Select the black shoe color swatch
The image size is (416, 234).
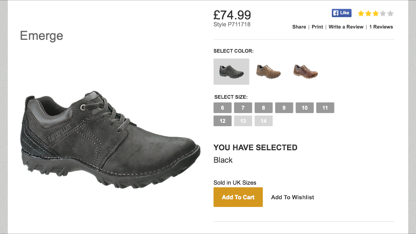(231, 72)
